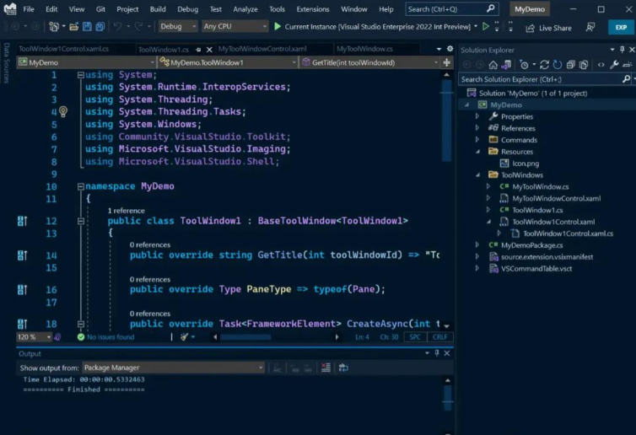Toggle auto-hide pin on Solution Explorer
636x435 pixels.
622,50
